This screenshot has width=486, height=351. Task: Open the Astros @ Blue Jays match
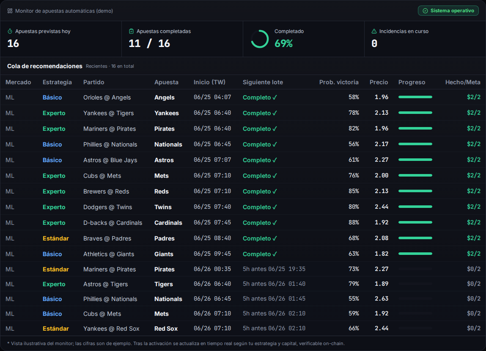[110, 160]
